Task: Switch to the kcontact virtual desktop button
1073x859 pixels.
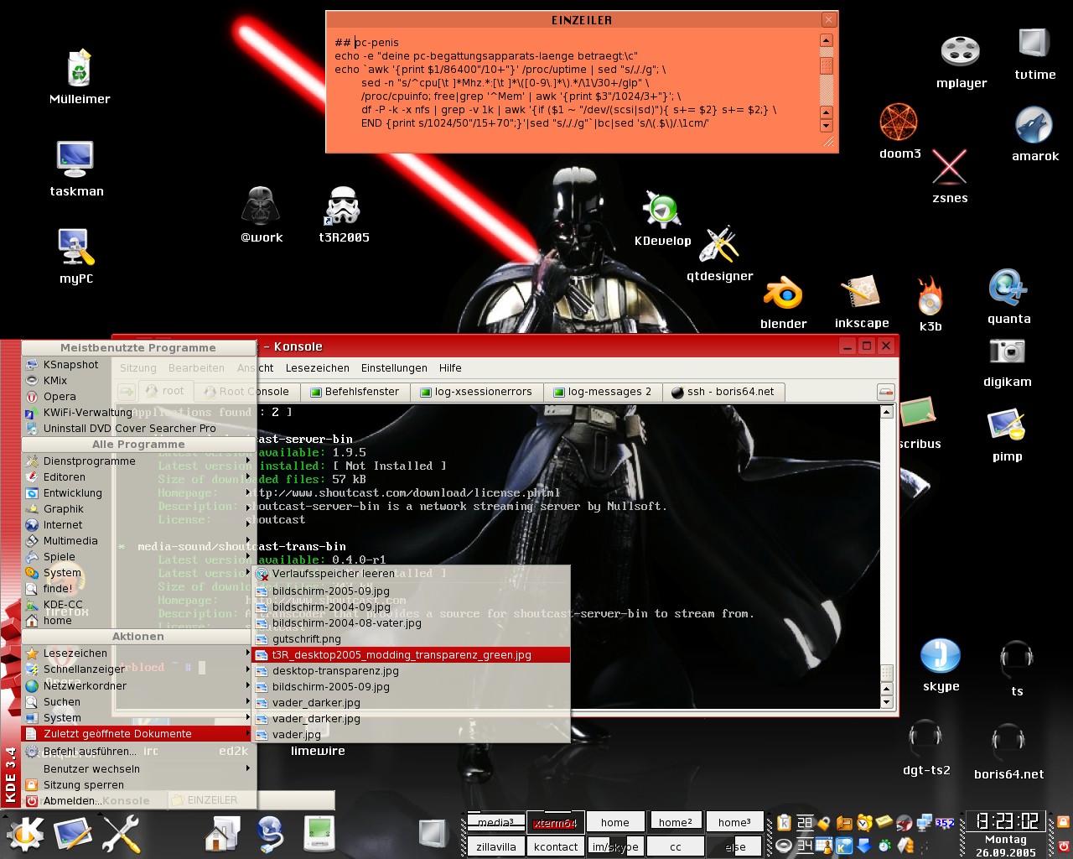Action: (x=556, y=846)
